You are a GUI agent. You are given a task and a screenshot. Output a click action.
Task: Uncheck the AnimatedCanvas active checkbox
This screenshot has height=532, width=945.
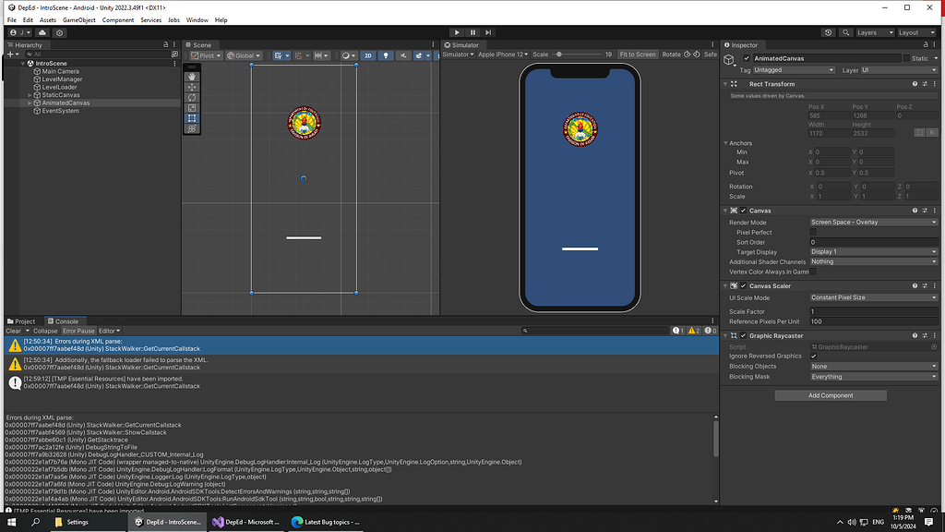pos(747,58)
